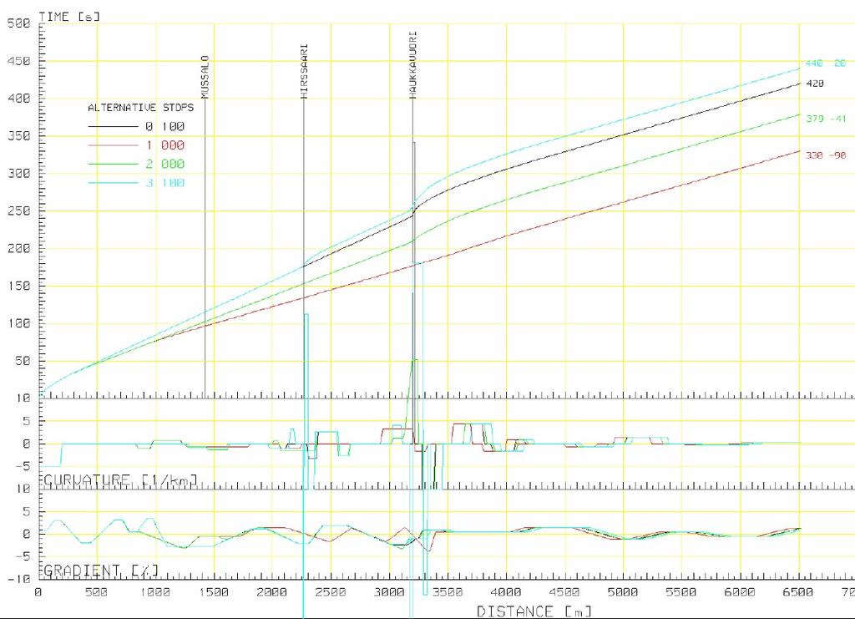Click the 200 tick on the TIME axis
Screen dimensions: 855x619
[19, 249]
